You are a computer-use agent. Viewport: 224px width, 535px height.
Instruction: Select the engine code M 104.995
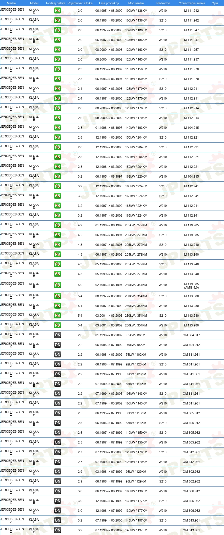tap(191, 176)
